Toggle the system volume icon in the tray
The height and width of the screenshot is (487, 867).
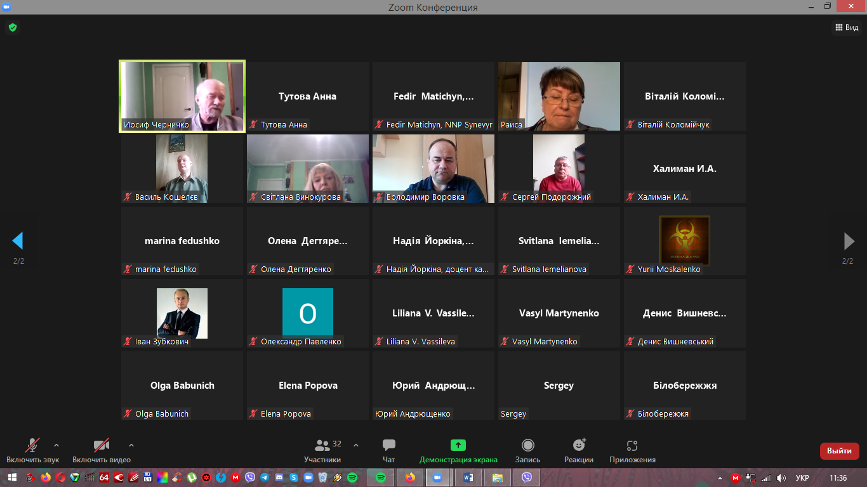(x=781, y=477)
